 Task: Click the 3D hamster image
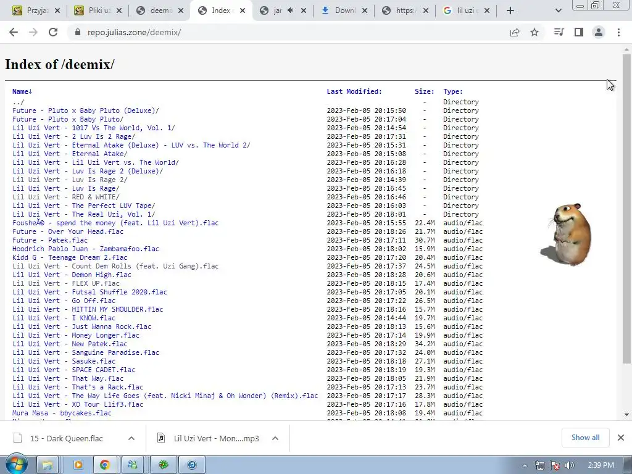coord(567,234)
